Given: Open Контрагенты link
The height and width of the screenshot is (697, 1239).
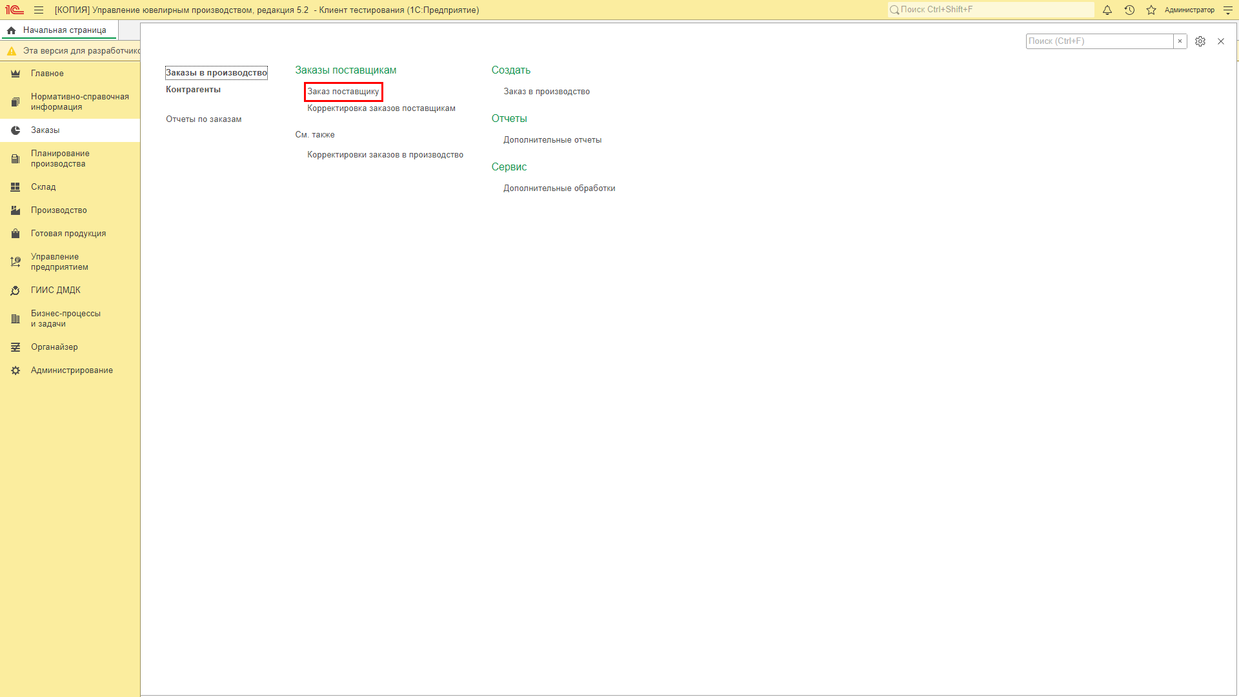Looking at the screenshot, I should 193,90.
